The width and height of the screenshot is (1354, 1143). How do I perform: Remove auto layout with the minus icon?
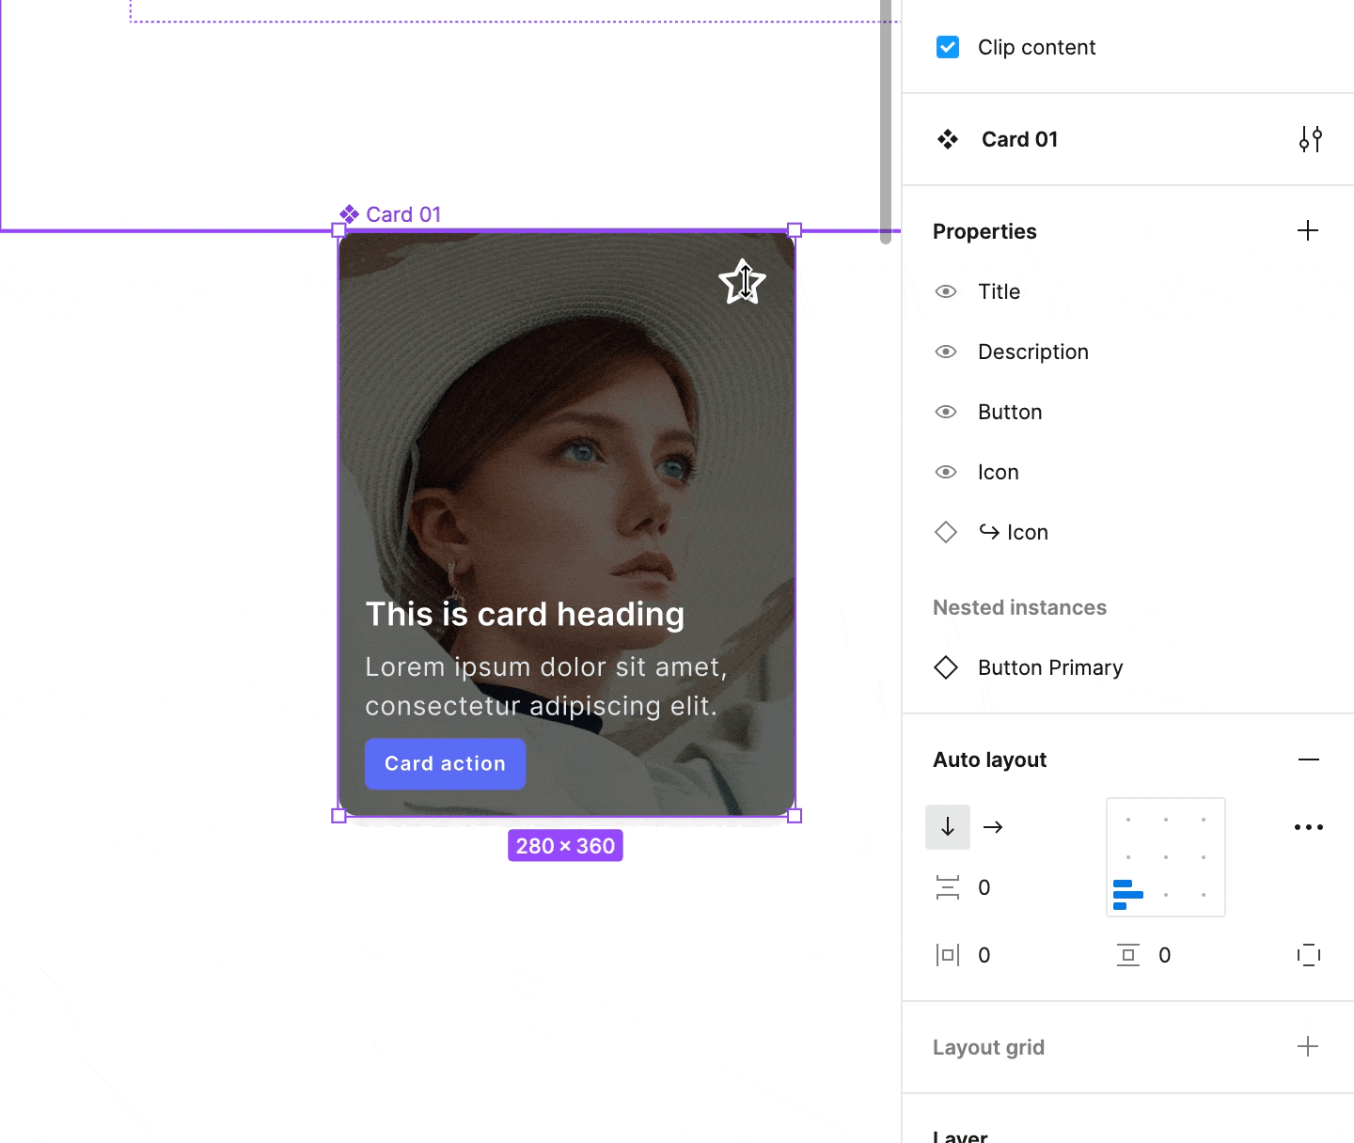[1308, 759]
